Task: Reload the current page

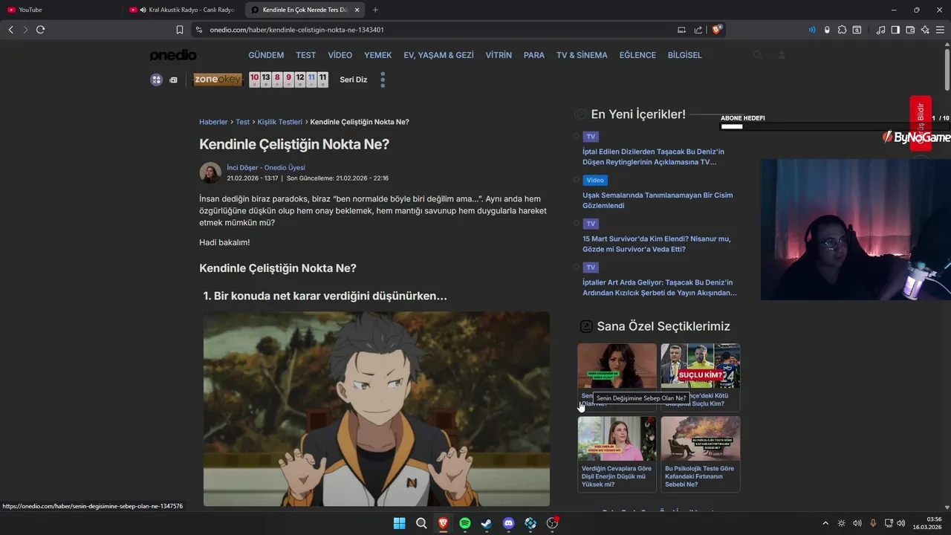Action: click(40, 30)
